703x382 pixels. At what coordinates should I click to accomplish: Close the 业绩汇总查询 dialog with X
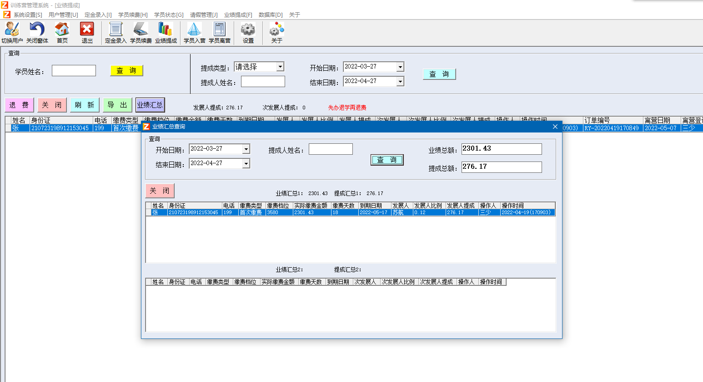[x=555, y=127]
